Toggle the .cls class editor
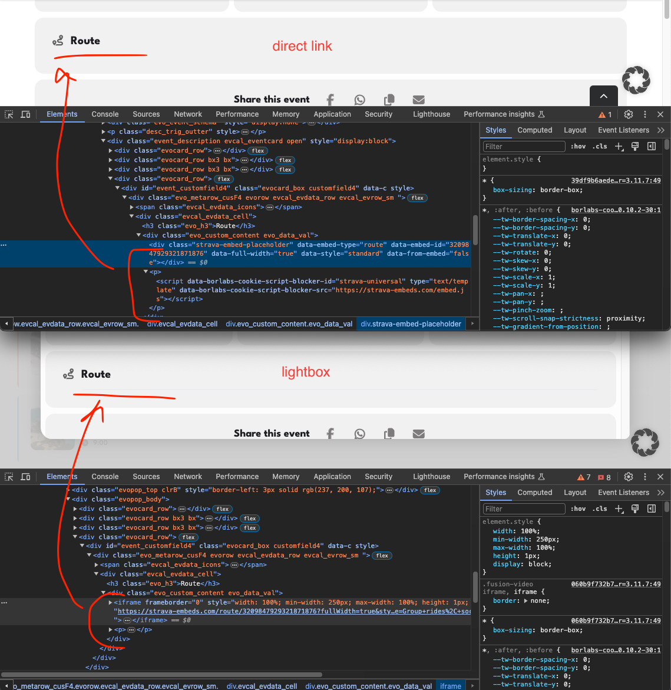Viewport: 671px width, 690px height. (599, 146)
